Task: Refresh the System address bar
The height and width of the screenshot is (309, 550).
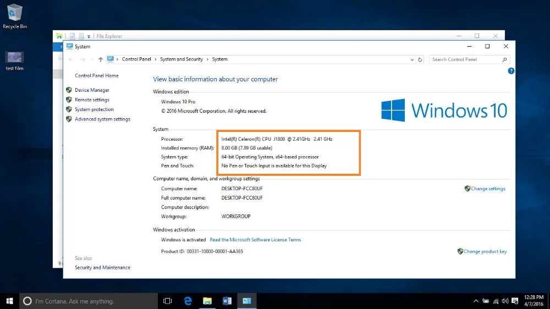Action: pyautogui.click(x=420, y=59)
